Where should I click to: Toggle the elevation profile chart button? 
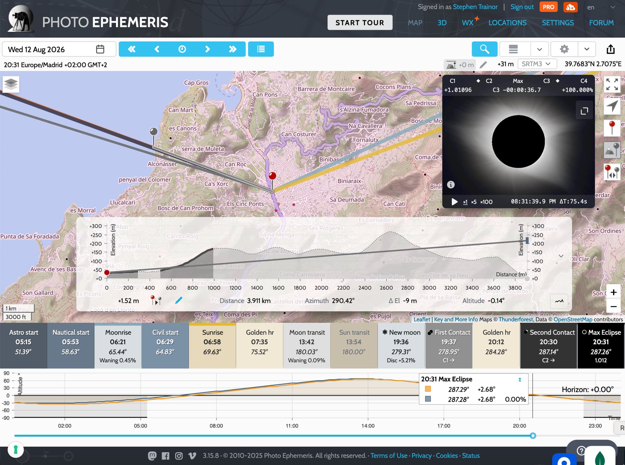click(559, 301)
